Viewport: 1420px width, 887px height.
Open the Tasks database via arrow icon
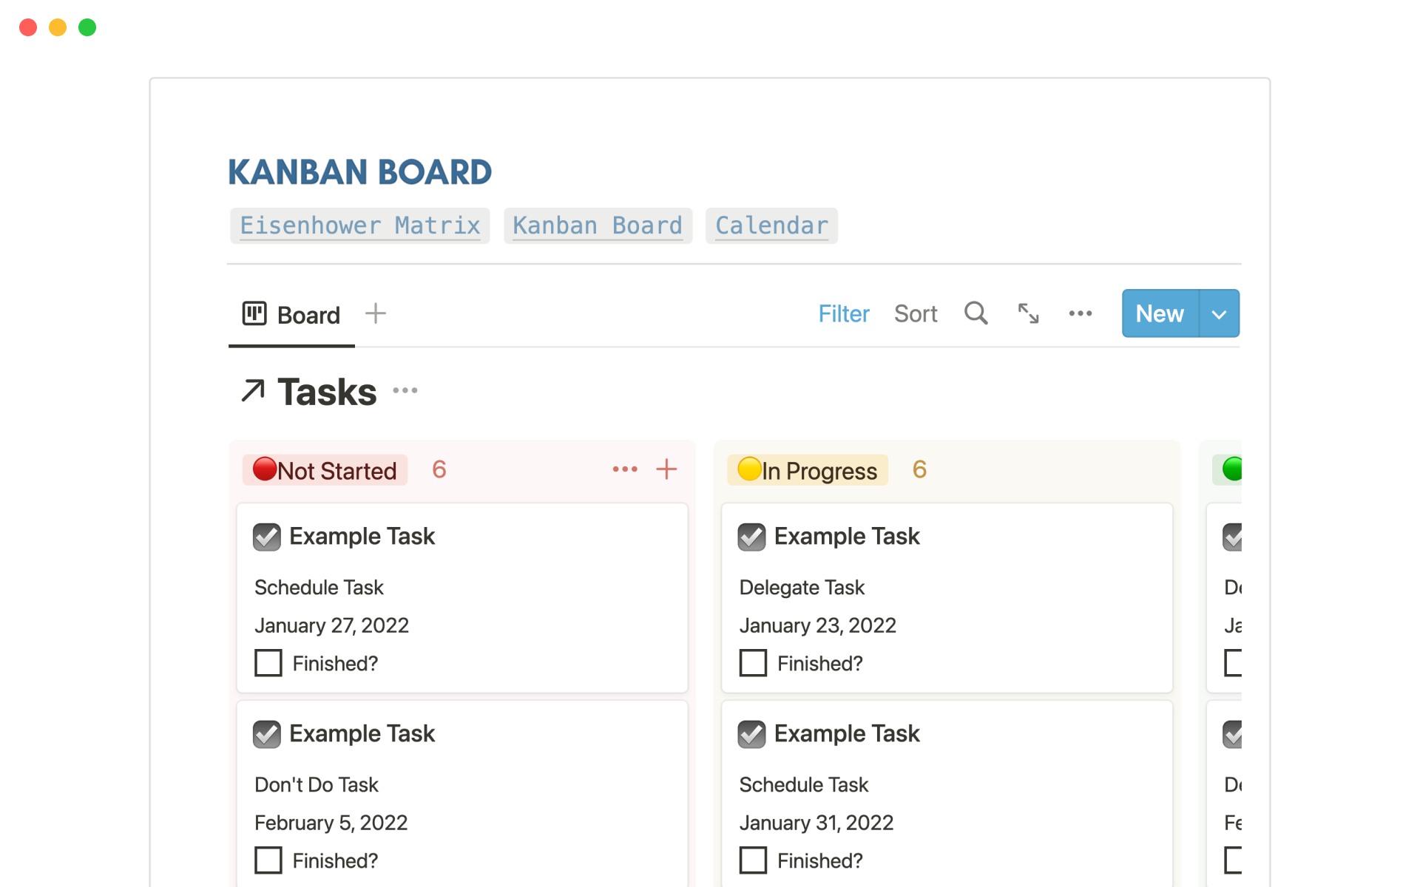[x=253, y=391]
